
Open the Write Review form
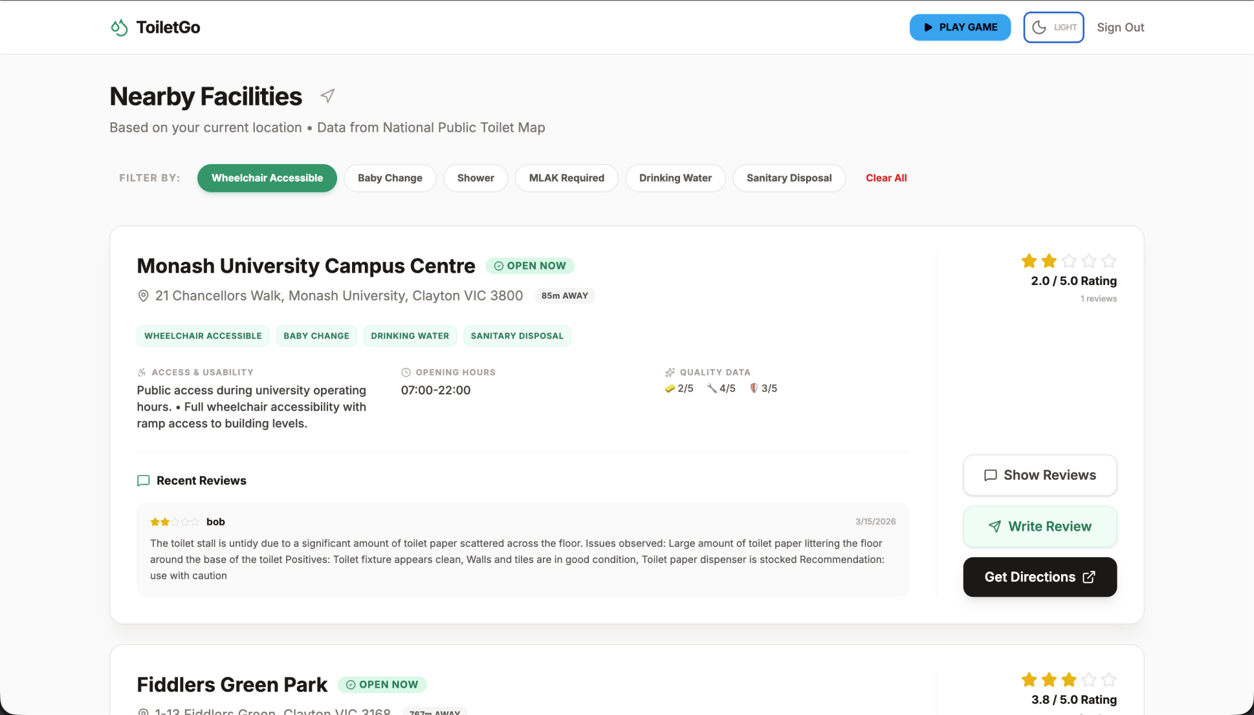pyautogui.click(x=1039, y=526)
